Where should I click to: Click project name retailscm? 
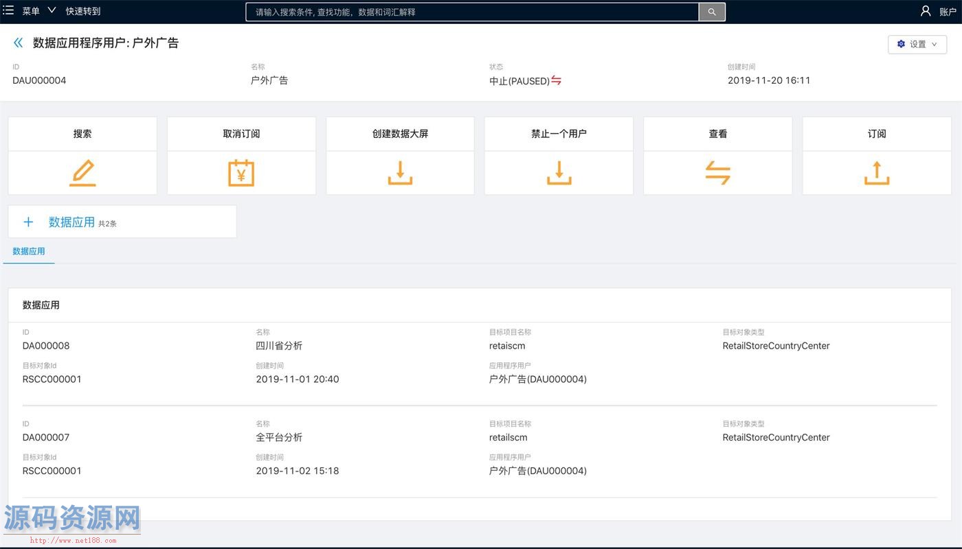pyautogui.click(x=508, y=437)
